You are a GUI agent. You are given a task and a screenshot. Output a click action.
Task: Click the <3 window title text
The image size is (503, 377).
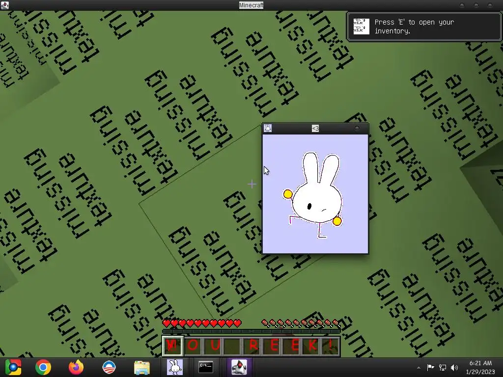(x=315, y=129)
